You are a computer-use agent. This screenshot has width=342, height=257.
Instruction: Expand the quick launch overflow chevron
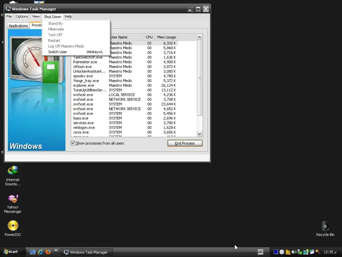tap(56, 250)
